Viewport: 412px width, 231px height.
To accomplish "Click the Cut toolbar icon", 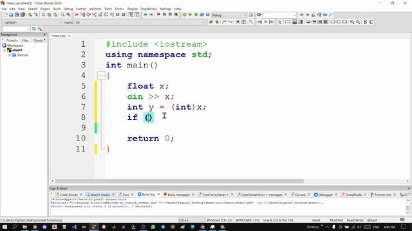I will click(x=43, y=15).
